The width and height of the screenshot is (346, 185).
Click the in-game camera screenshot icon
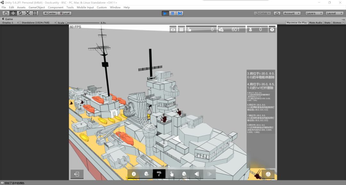[x=173, y=29]
